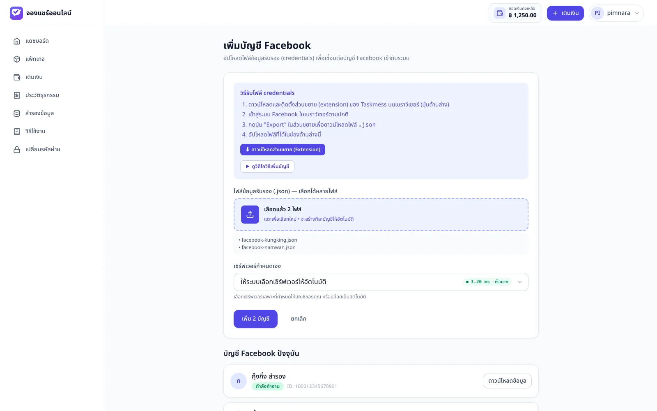
Task: Select สำรองข้อมูล in the sidebar
Action: pos(53,113)
